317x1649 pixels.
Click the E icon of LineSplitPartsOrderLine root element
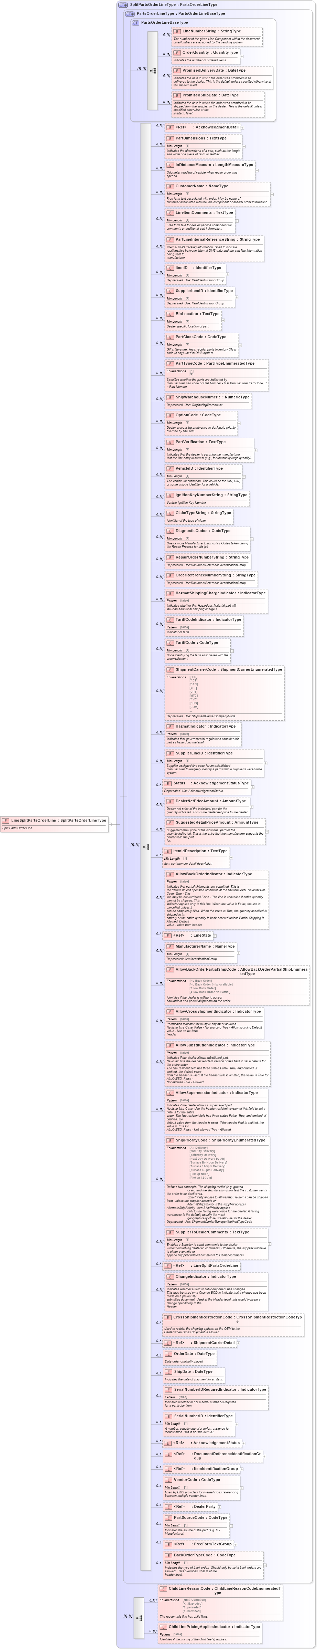point(6,820)
